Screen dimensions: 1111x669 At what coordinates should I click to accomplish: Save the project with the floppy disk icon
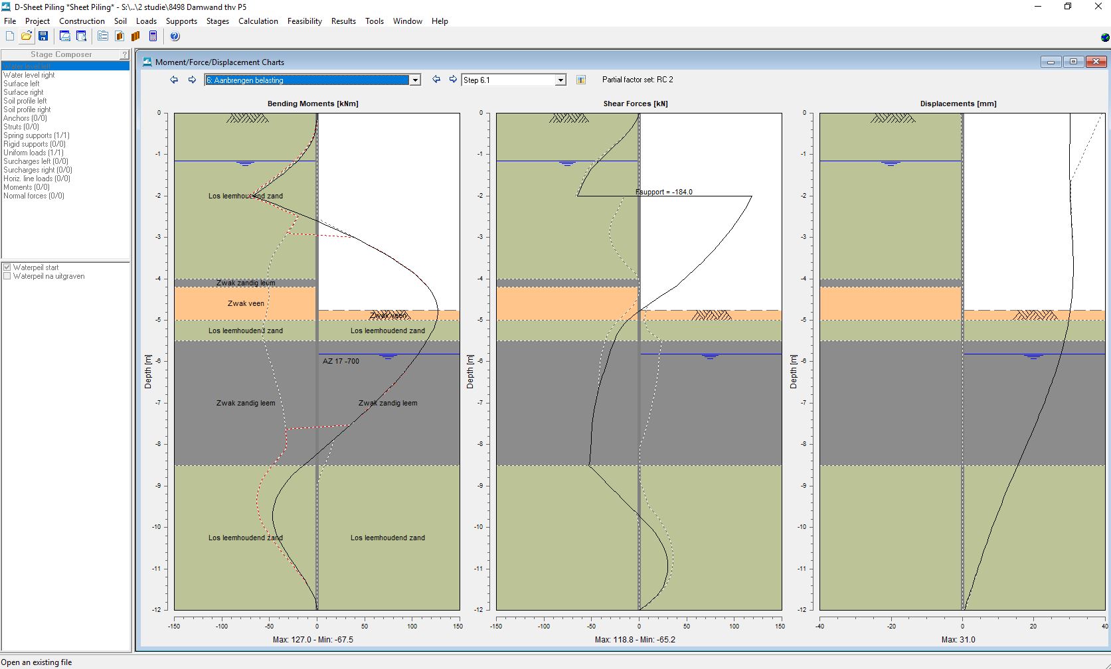pos(43,36)
